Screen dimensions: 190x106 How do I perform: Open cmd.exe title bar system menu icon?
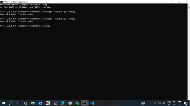1,2
